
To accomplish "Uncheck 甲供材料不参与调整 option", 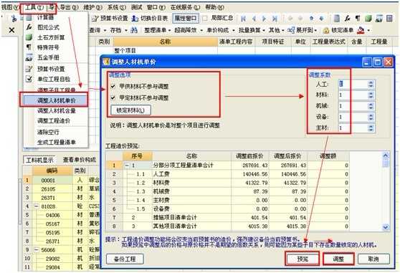I will tap(113, 87).
